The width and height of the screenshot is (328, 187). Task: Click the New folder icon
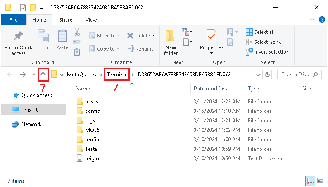pos(170,36)
